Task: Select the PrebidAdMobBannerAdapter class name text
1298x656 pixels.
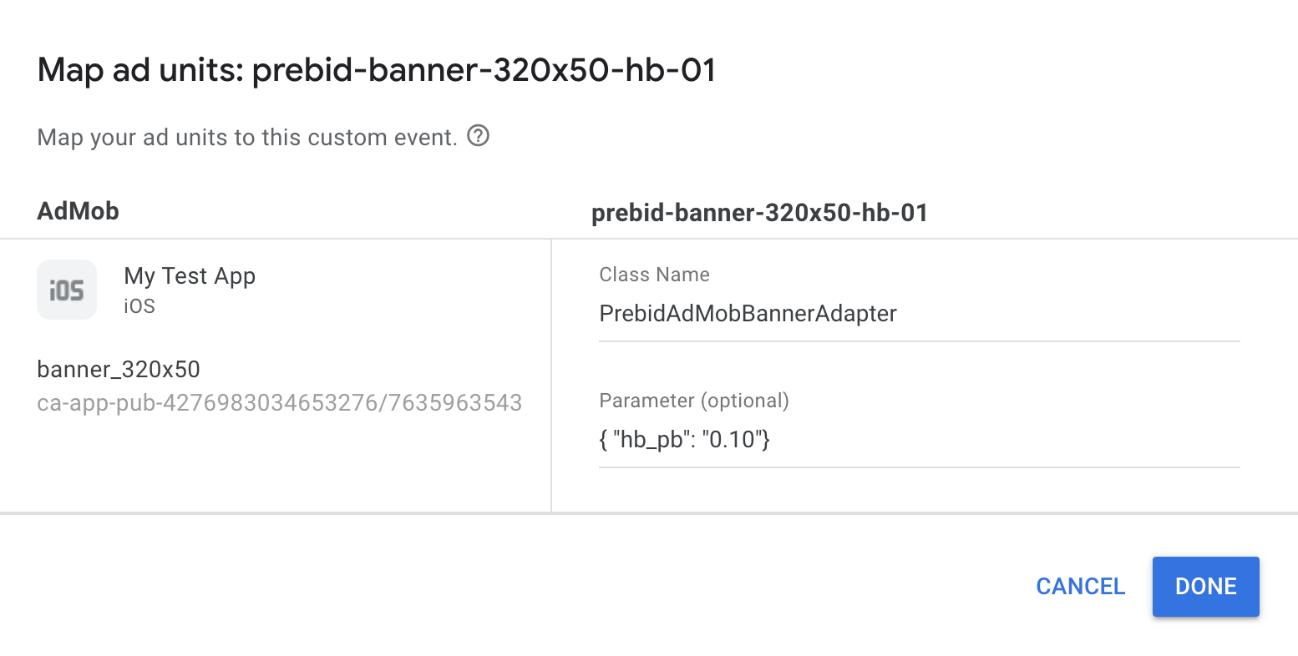Action: 748,313
